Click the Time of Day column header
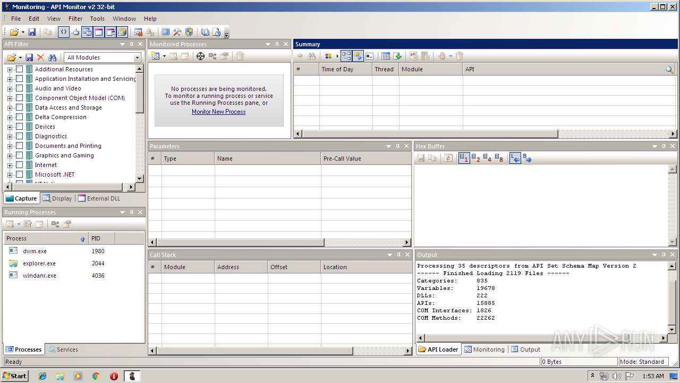680x383 pixels. tap(346, 69)
